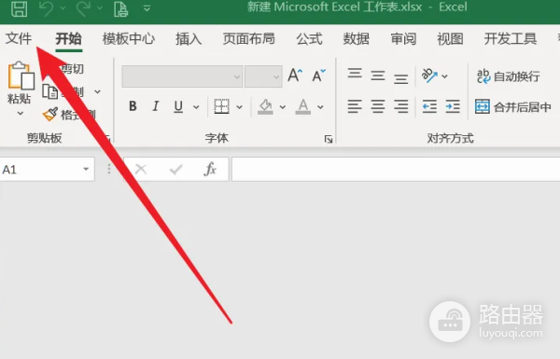The image size is (560, 359).
Task: Toggle italic formatting
Action: [x=155, y=106]
